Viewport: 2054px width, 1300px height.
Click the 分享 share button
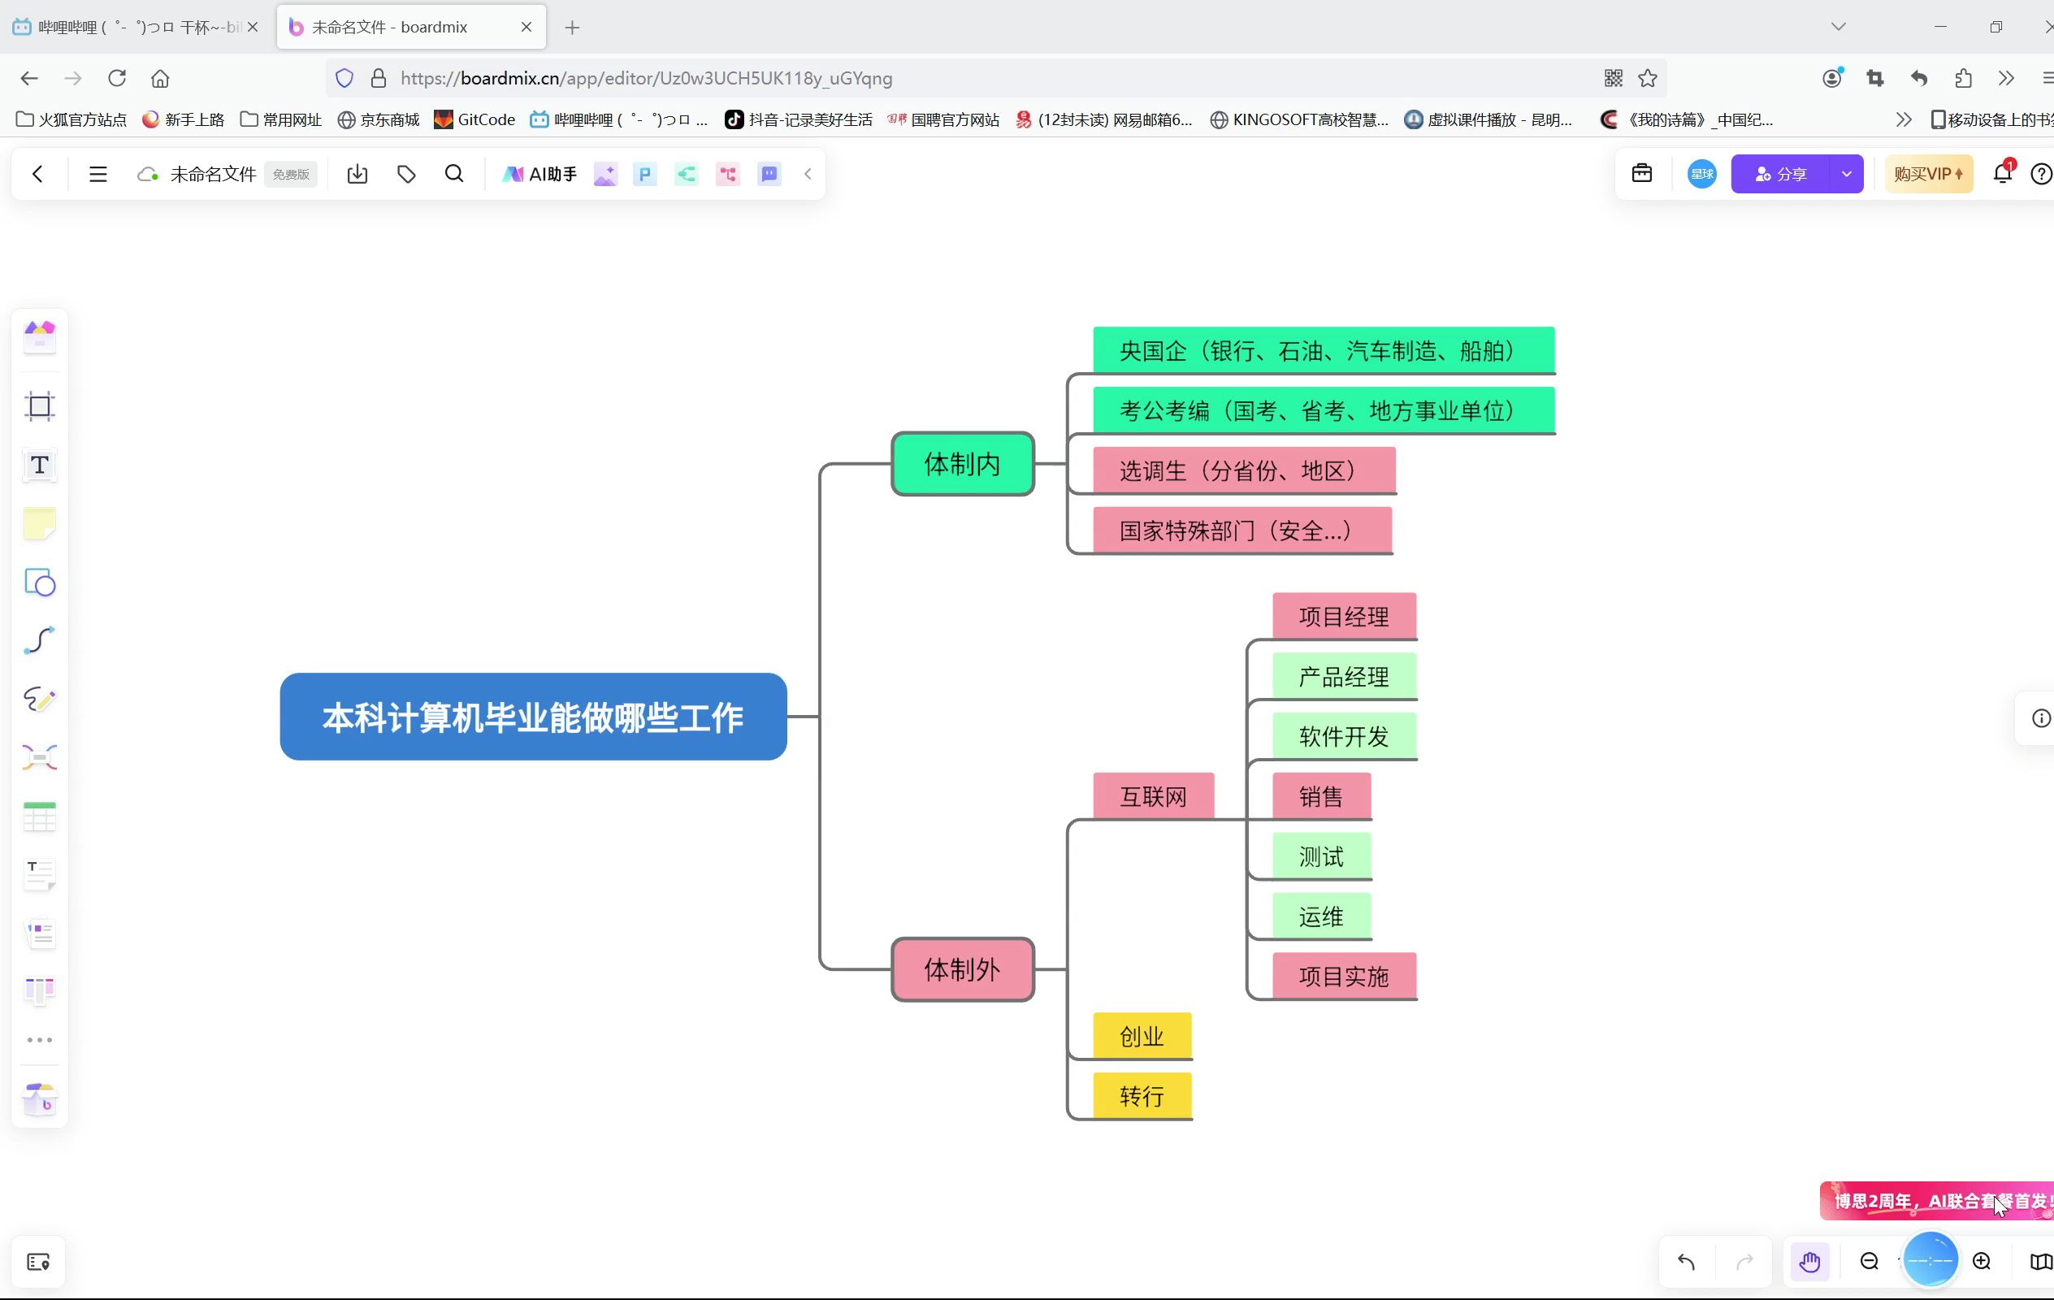(1780, 174)
